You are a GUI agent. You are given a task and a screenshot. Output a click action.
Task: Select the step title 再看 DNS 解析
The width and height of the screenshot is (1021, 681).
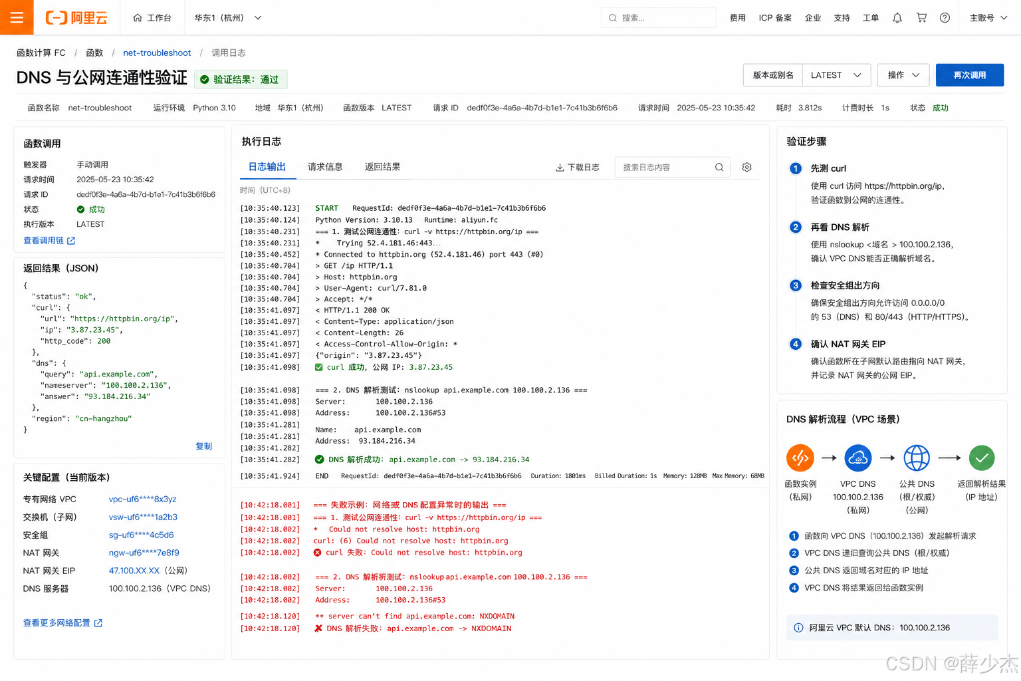pyautogui.click(x=840, y=227)
